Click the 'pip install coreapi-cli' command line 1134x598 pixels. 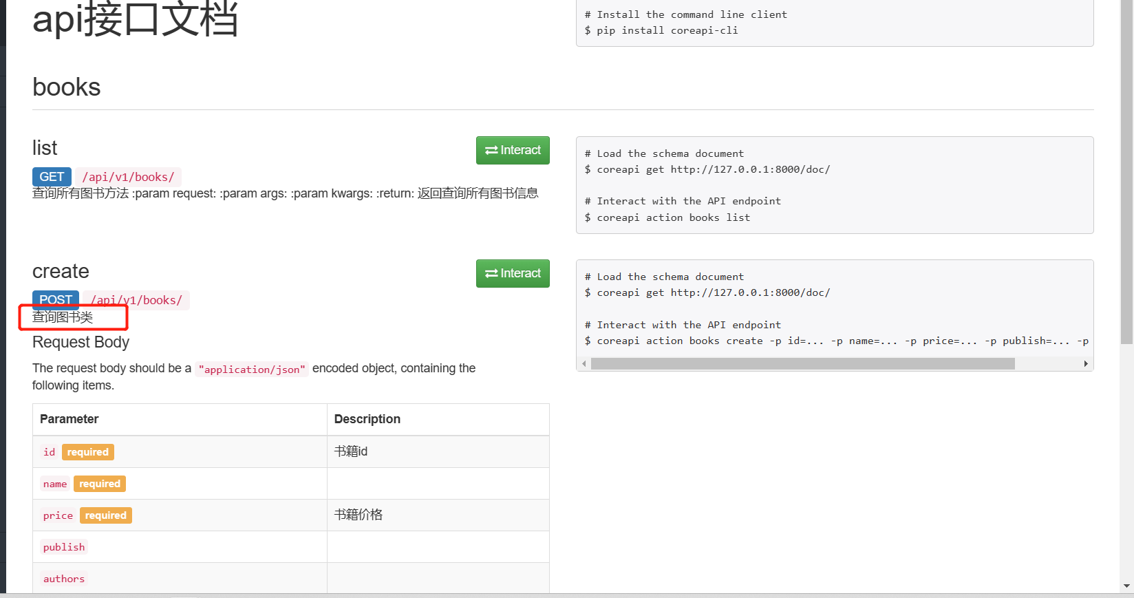tap(661, 30)
